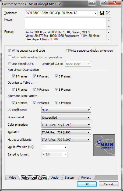This screenshot has width=123, height=191.
Task: Open the Template dropdown list
Action: pyautogui.click(x=61, y=13)
